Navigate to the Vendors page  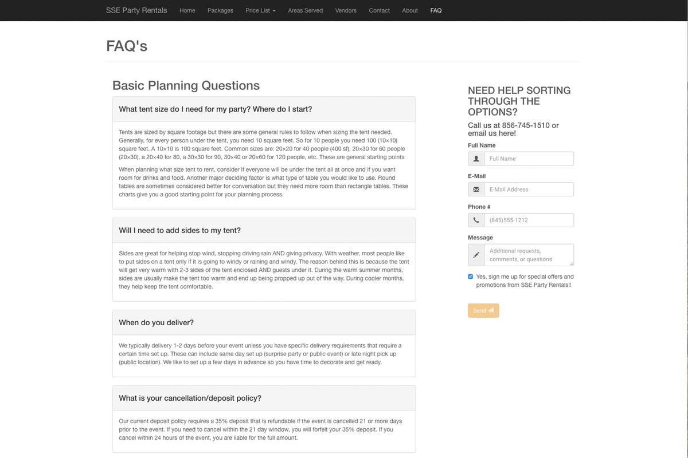(346, 10)
